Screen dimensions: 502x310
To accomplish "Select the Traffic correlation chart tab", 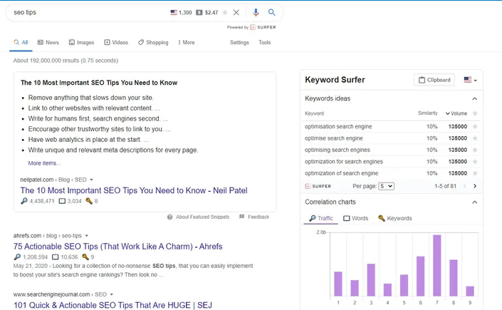I will coord(321,218).
